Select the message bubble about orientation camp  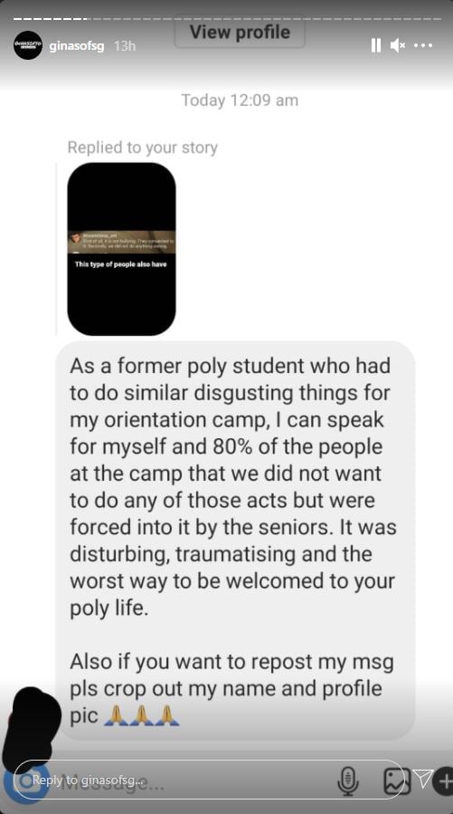[x=235, y=540]
